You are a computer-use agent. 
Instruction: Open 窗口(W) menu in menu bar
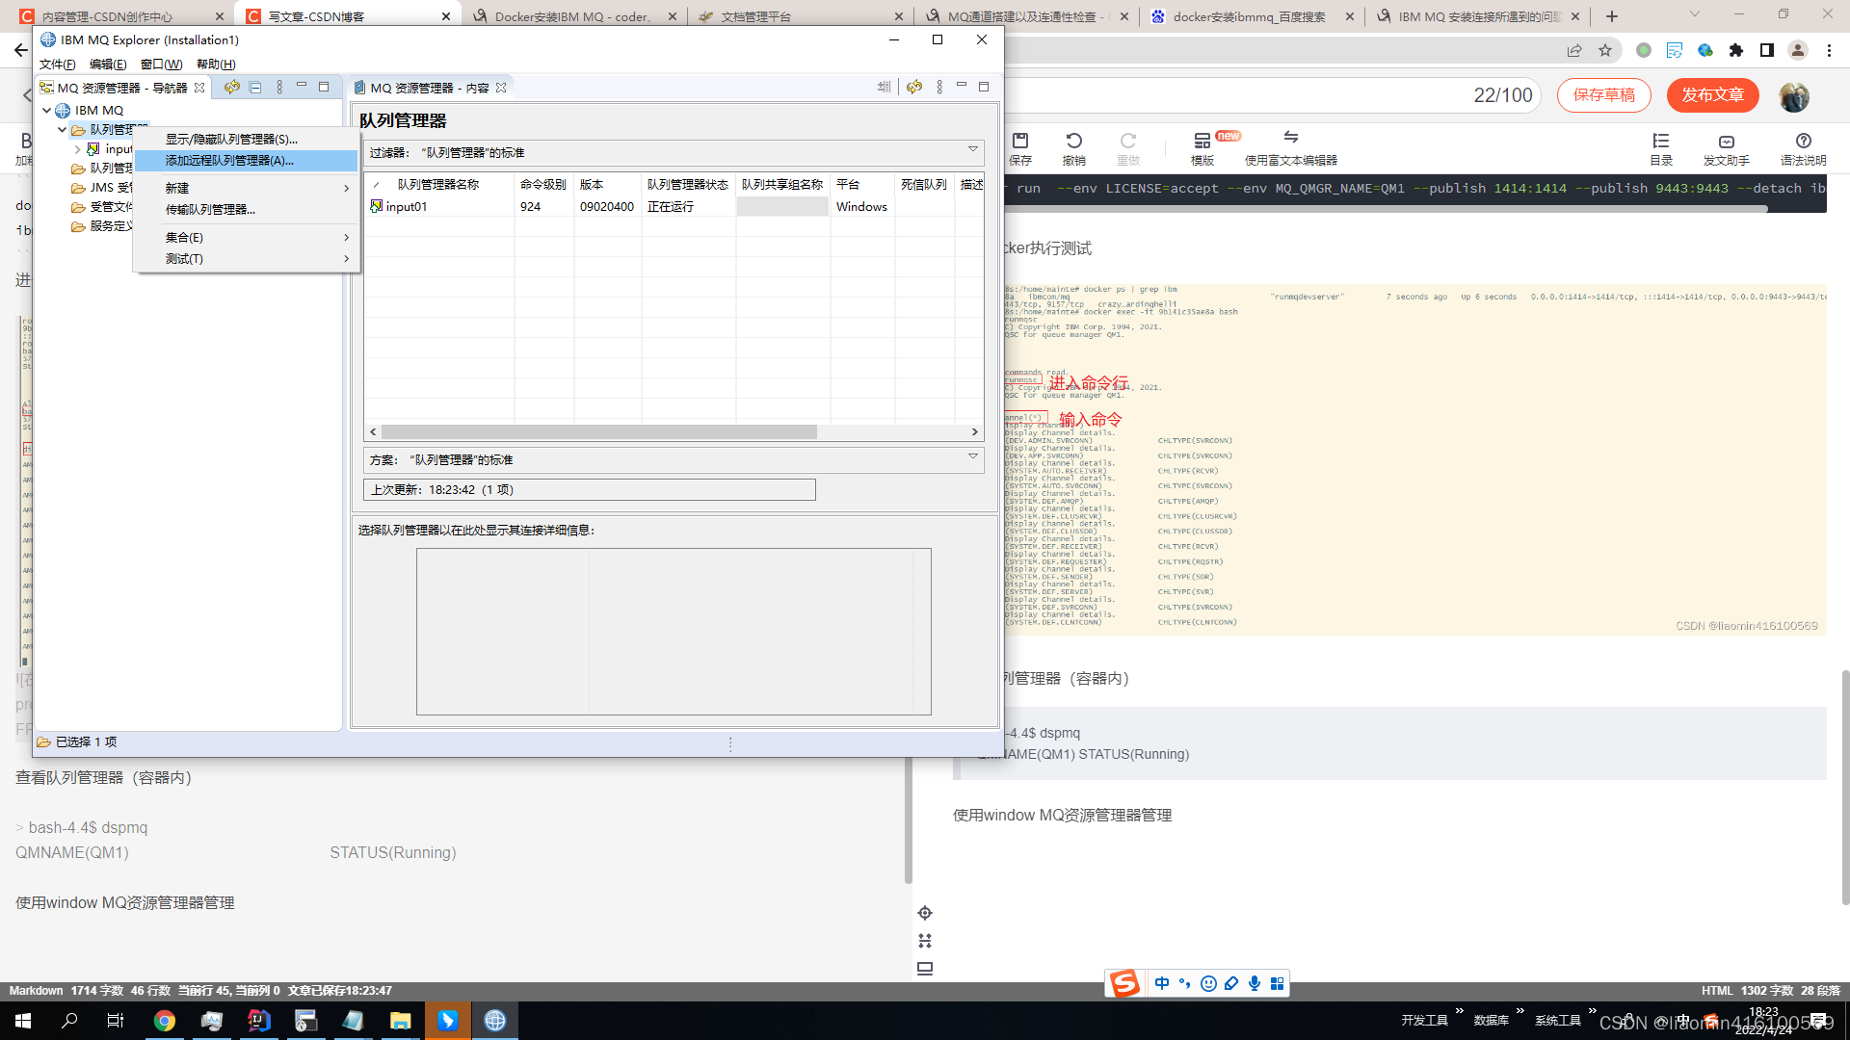click(161, 65)
